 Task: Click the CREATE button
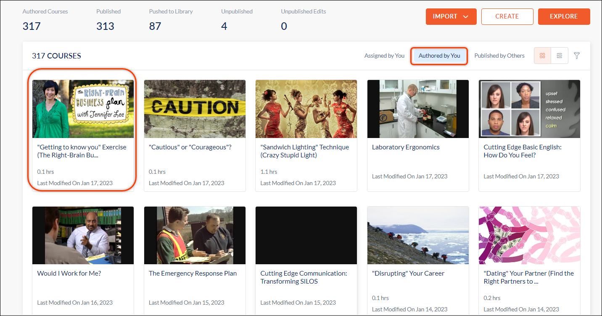[x=507, y=16]
